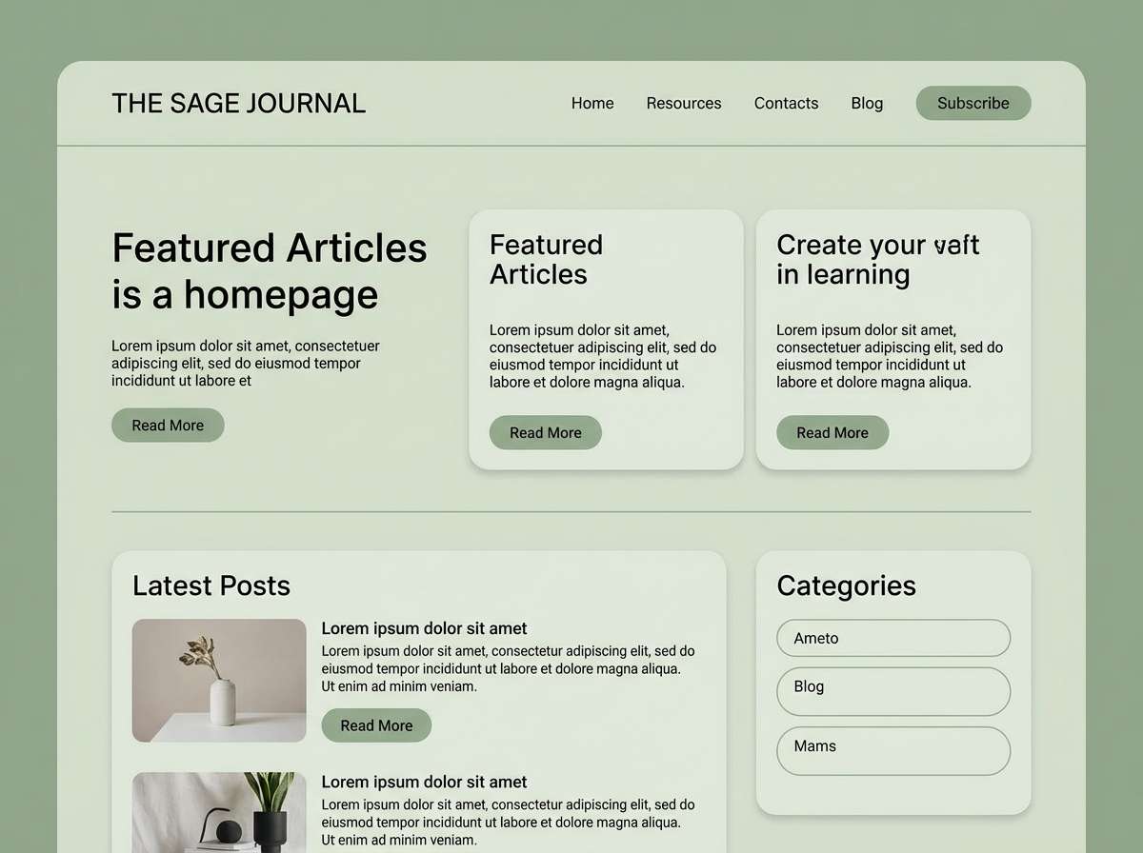Image resolution: width=1143 pixels, height=853 pixels.
Task: Click the first post's vase thumbnail image
Action: 218,680
